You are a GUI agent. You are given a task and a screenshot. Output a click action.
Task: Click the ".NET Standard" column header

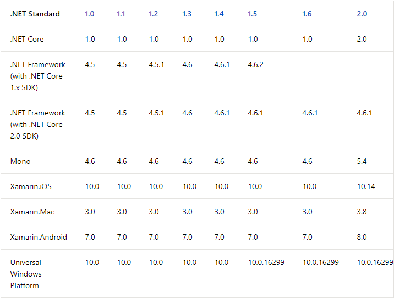pos(35,14)
